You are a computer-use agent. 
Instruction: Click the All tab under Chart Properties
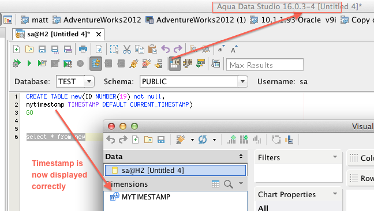click(263, 208)
